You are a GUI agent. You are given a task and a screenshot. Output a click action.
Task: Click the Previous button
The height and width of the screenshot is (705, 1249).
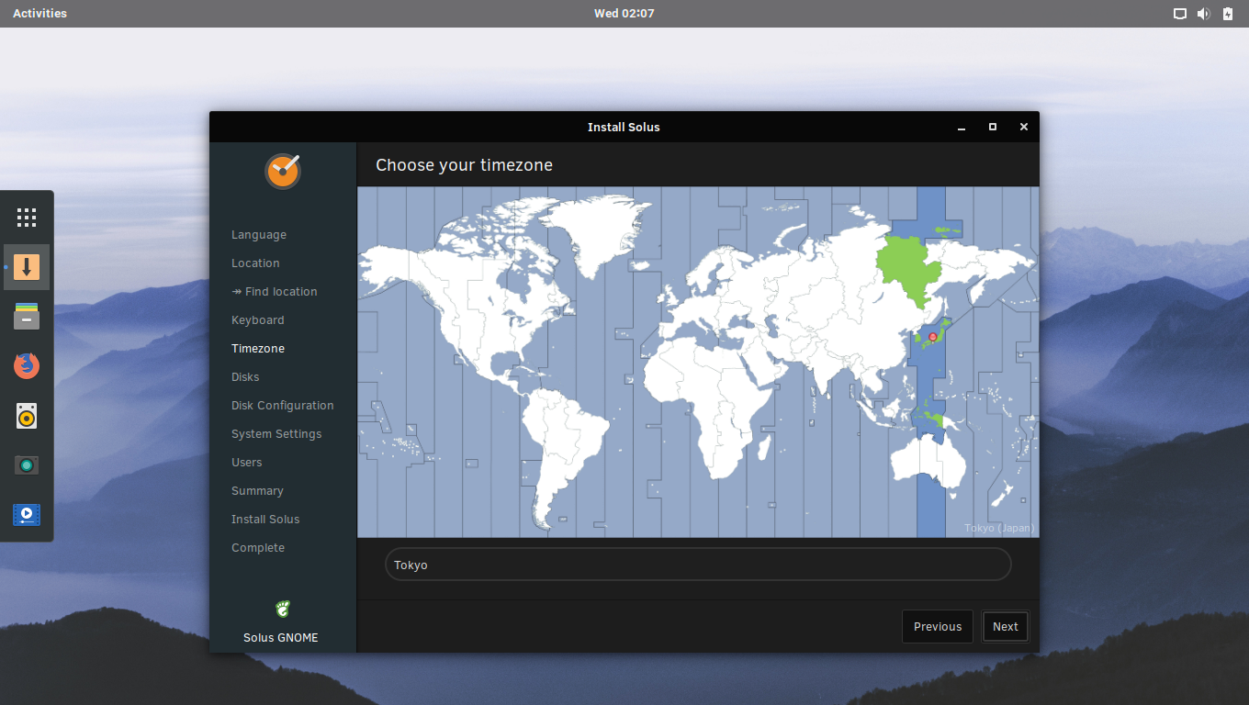(938, 627)
